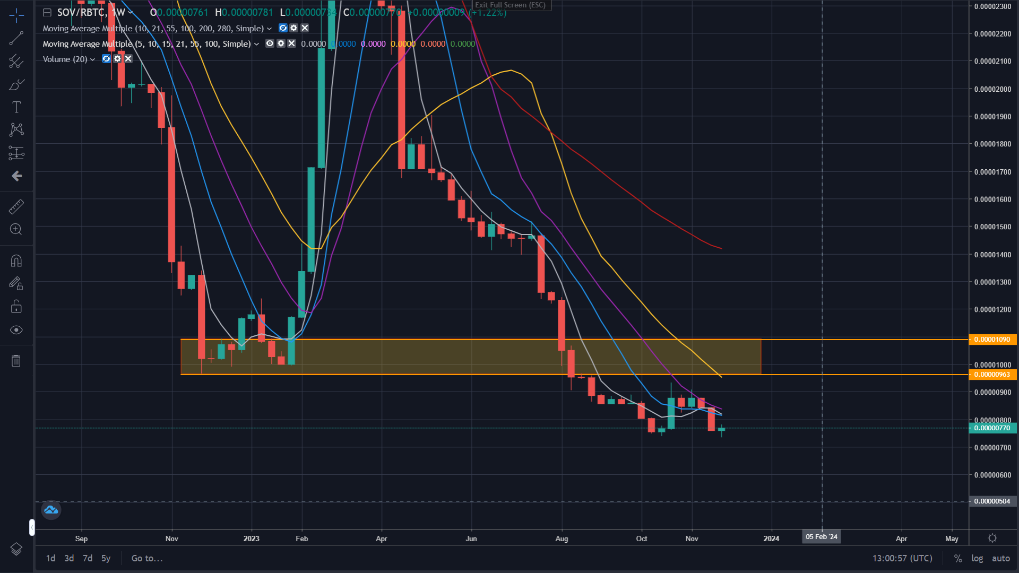Switch to 5y time range
The height and width of the screenshot is (573, 1019).
click(x=106, y=559)
